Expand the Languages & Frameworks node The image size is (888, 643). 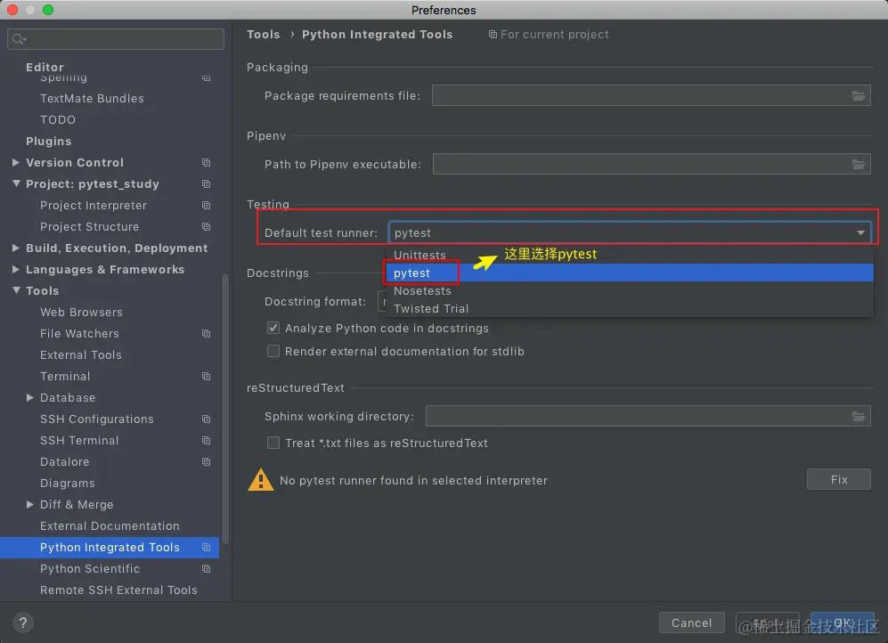[x=16, y=270]
